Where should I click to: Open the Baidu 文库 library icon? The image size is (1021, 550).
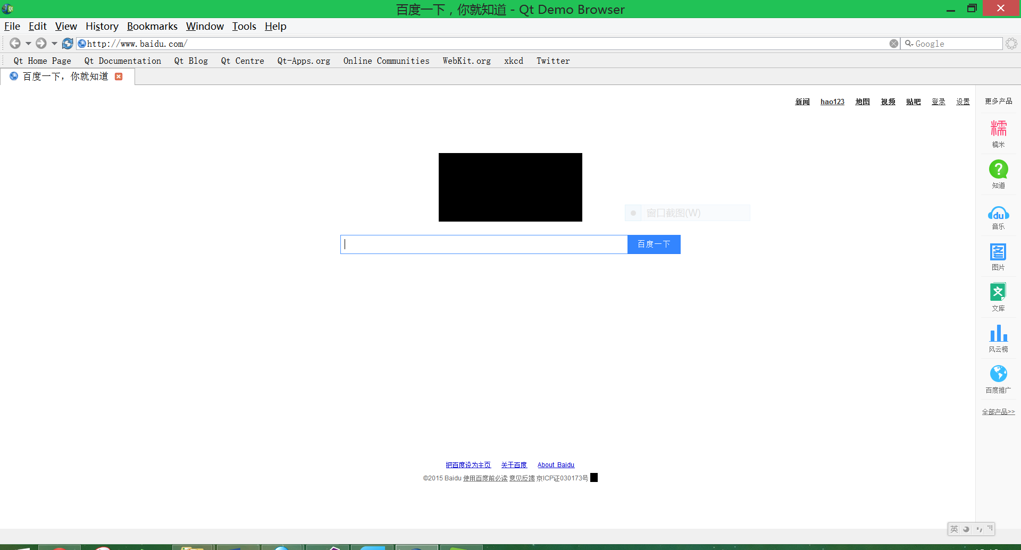click(998, 292)
